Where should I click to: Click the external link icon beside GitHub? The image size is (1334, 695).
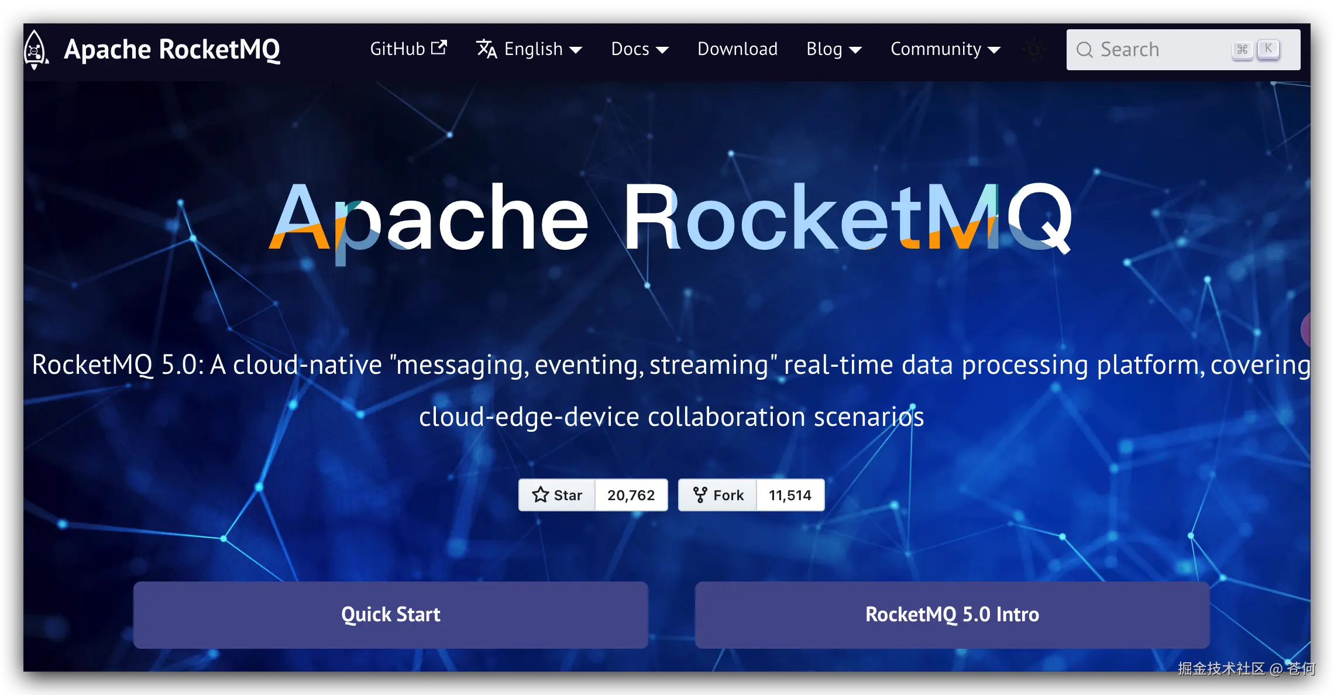439,48
